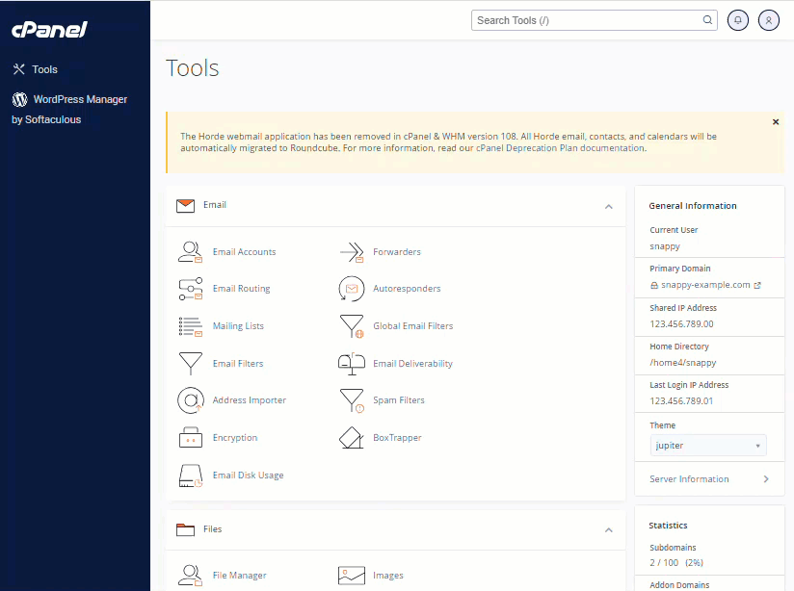Collapse the Files section
Image resolution: width=794 pixels, height=591 pixels.
click(x=608, y=529)
